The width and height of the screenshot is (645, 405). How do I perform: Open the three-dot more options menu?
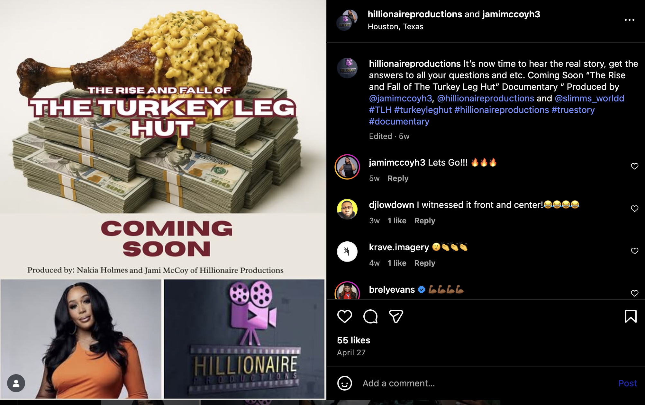[629, 20]
